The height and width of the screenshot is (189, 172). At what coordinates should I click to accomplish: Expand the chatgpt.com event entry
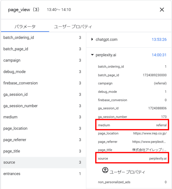click(x=92, y=39)
